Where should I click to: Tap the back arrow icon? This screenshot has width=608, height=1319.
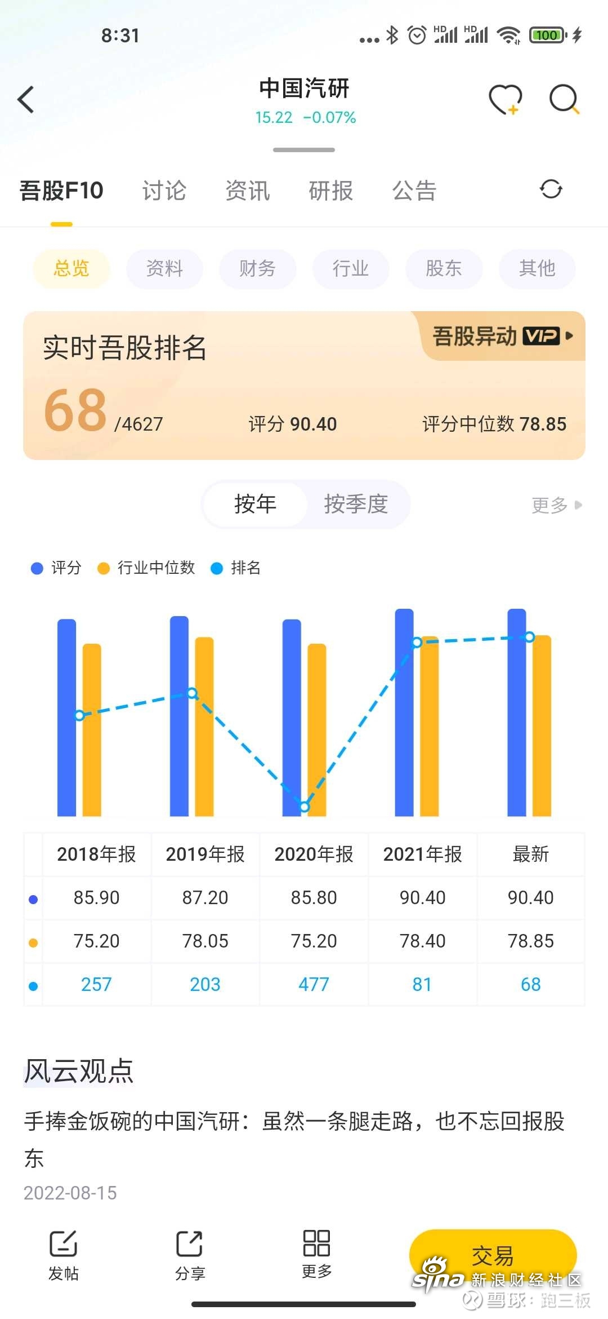[x=26, y=100]
